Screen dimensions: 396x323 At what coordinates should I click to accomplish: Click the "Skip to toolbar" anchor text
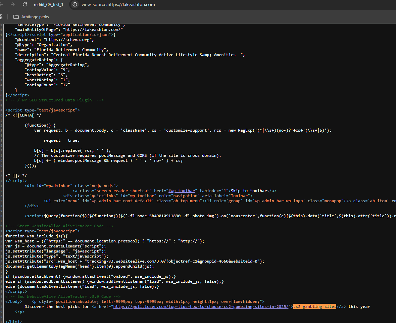(248, 191)
